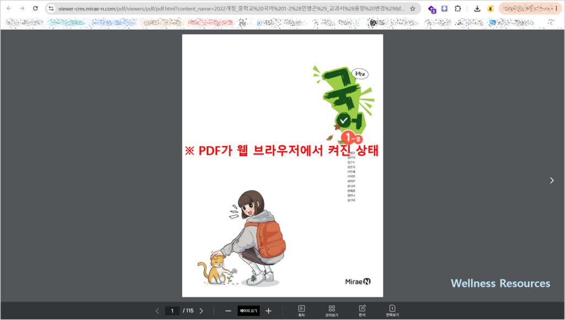Go back in browser history

click(9, 8)
